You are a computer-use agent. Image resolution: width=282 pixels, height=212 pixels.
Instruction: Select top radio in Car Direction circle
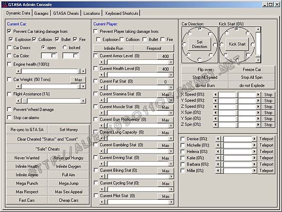[200, 29]
